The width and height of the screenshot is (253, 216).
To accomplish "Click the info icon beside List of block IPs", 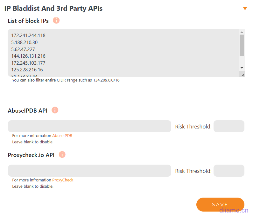I will pyautogui.click(x=56, y=21).
